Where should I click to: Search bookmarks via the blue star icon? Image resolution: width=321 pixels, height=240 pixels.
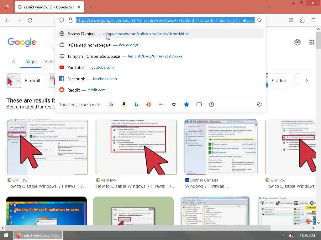(x=186, y=104)
